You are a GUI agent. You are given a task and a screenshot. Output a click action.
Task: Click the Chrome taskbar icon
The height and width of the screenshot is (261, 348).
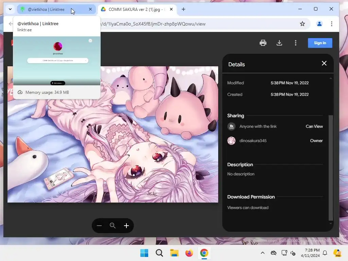204,253
